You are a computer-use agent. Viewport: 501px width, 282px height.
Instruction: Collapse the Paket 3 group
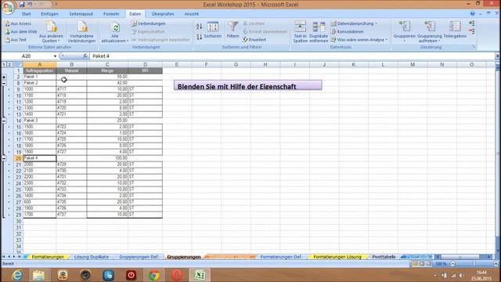(x=4, y=121)
